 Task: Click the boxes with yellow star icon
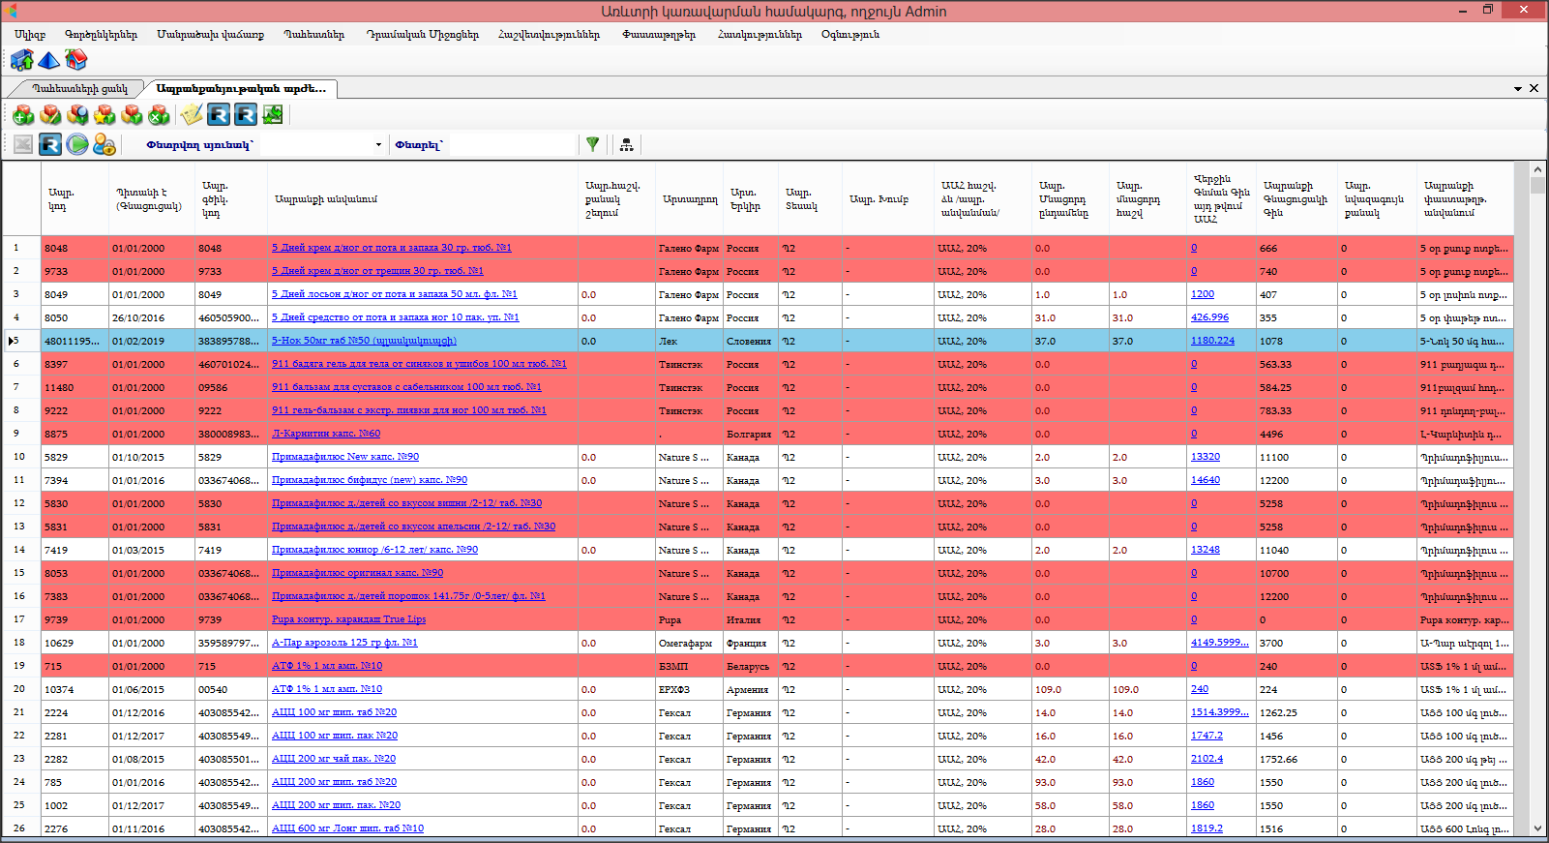[x=104, y=115]
